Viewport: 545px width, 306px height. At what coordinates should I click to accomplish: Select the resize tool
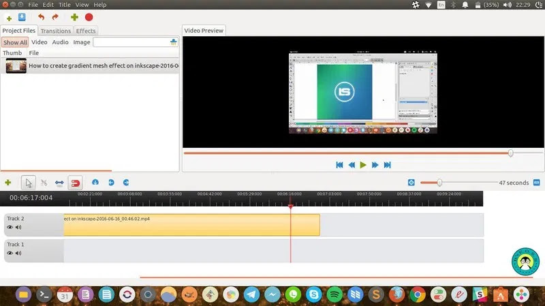tap(59, 183)
